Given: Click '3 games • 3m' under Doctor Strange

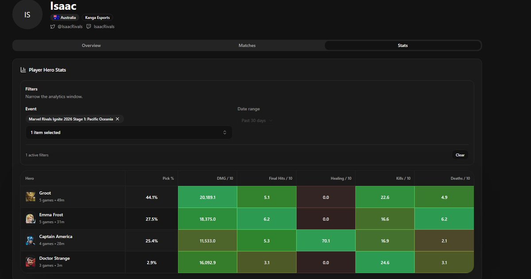Looking at the screenshot, I should click(51, 265).
